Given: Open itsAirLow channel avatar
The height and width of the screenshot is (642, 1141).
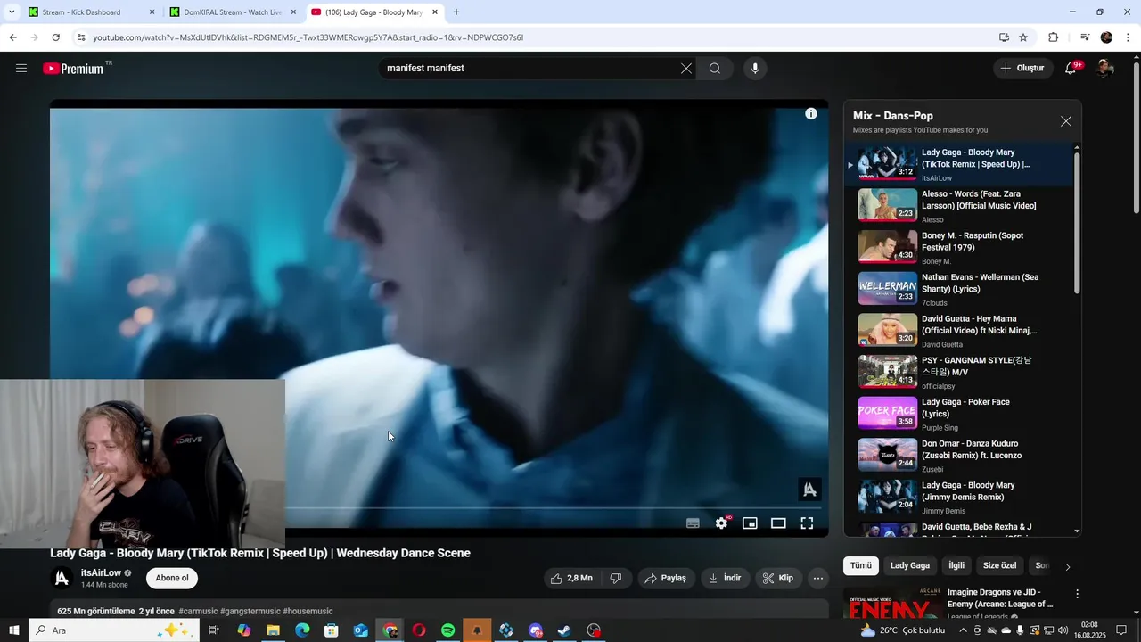Looking at the screenshot, I should 62,579.
